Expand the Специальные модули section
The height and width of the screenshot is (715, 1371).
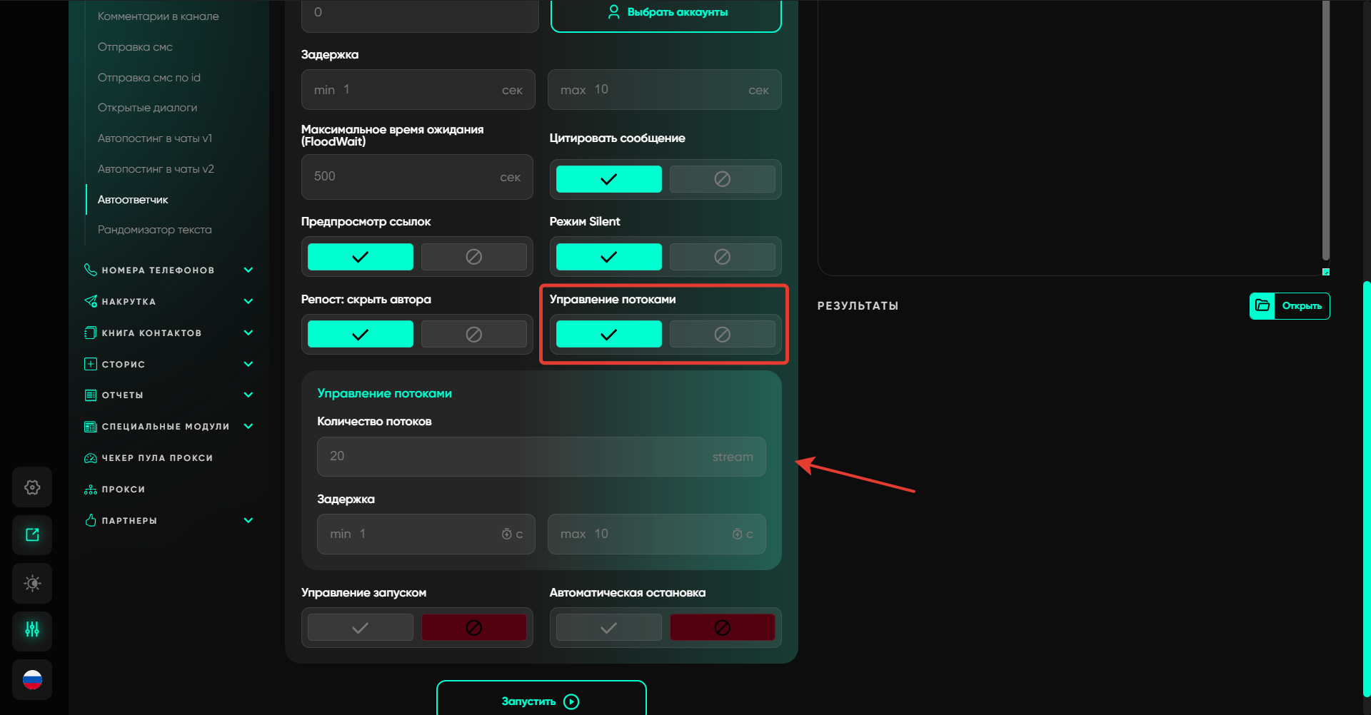click(248, 427)
